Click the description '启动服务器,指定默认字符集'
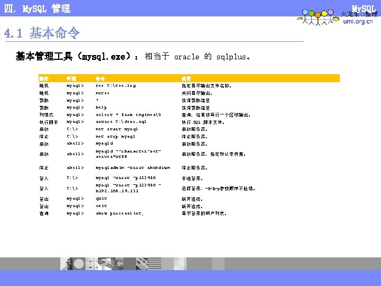 [x=214, y=154]
